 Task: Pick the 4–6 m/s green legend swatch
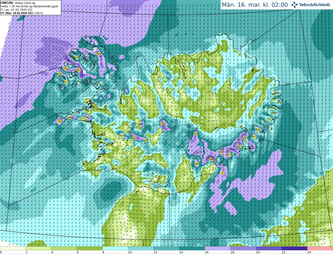[64, 248]
